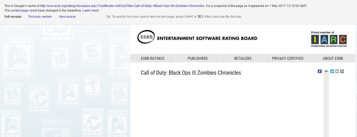
Task: Open the ABOUT ESRB menu
Action: (x=333, y=58)
